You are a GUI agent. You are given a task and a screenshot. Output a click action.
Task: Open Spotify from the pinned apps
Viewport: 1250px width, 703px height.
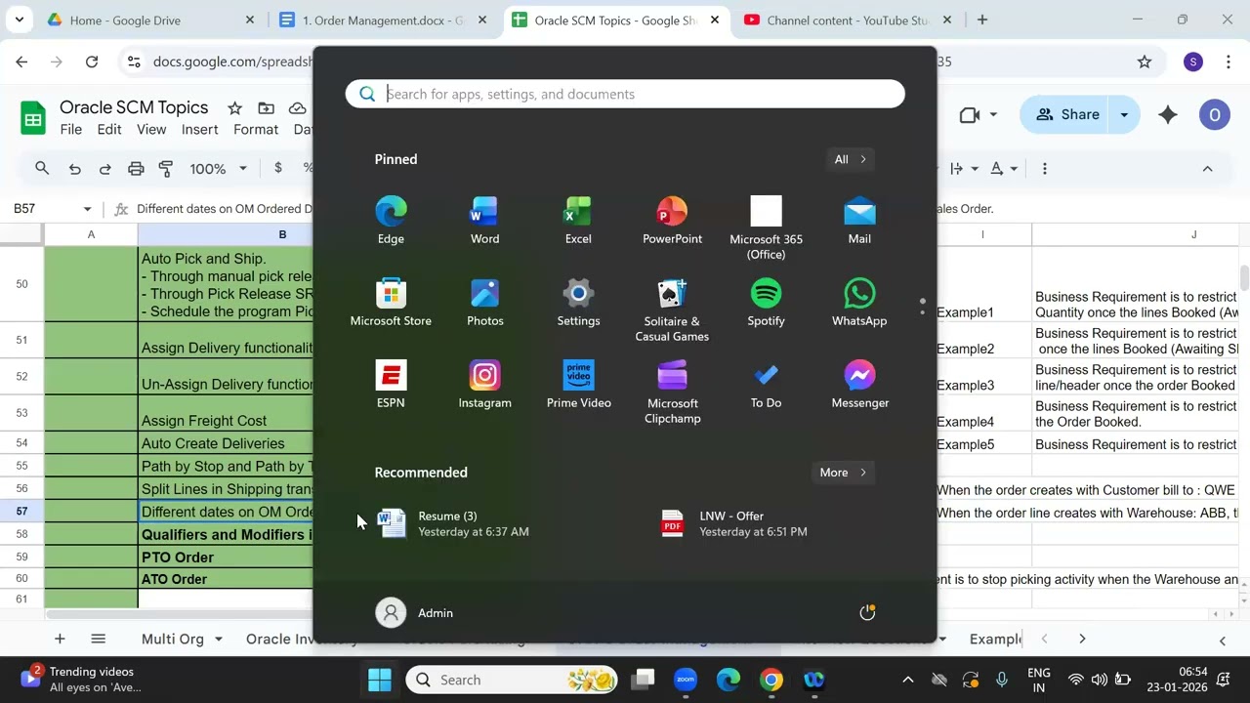pyautogui.click(x=766, y=303)
